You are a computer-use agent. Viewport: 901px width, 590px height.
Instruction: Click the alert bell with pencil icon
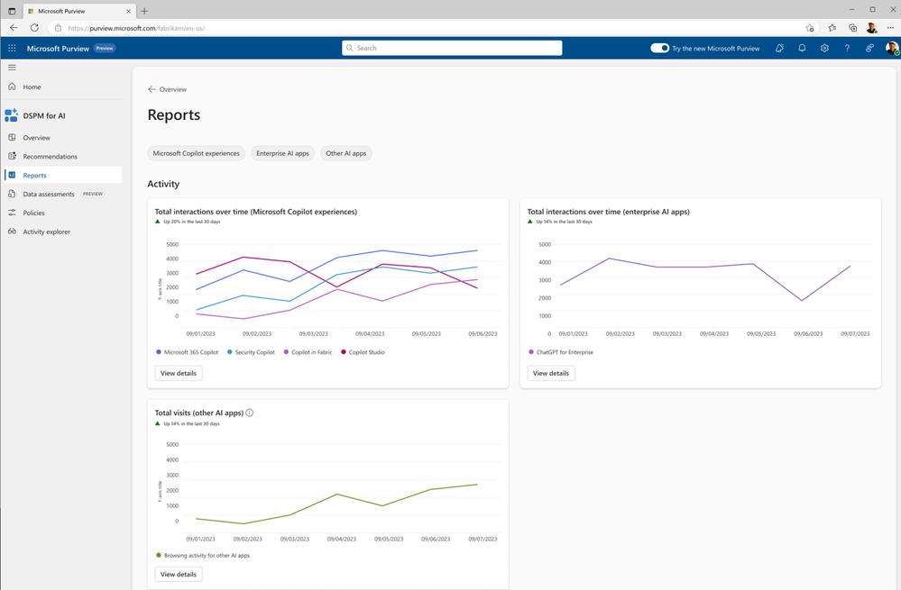pyautogui.click(x=779, y=49)
